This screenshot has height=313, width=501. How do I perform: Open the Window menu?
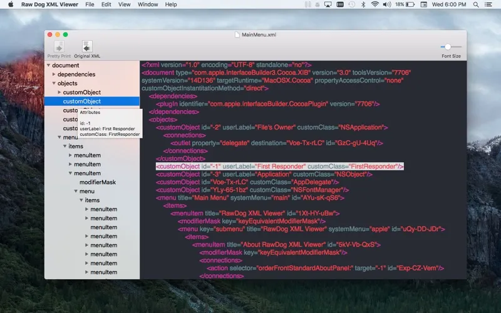[x=148, y=4]
